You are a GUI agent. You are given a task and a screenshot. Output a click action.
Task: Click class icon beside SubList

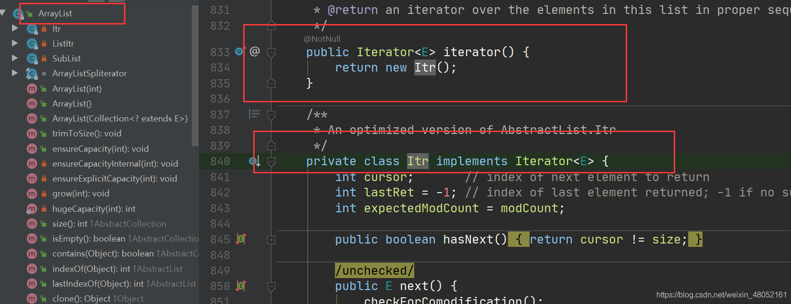[32, 59]
